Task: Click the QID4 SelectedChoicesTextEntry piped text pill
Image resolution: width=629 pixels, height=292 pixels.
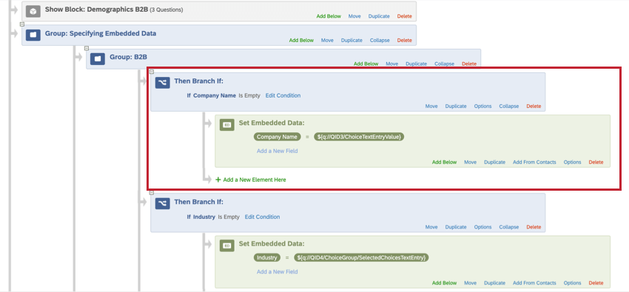Action: (361, 257)
